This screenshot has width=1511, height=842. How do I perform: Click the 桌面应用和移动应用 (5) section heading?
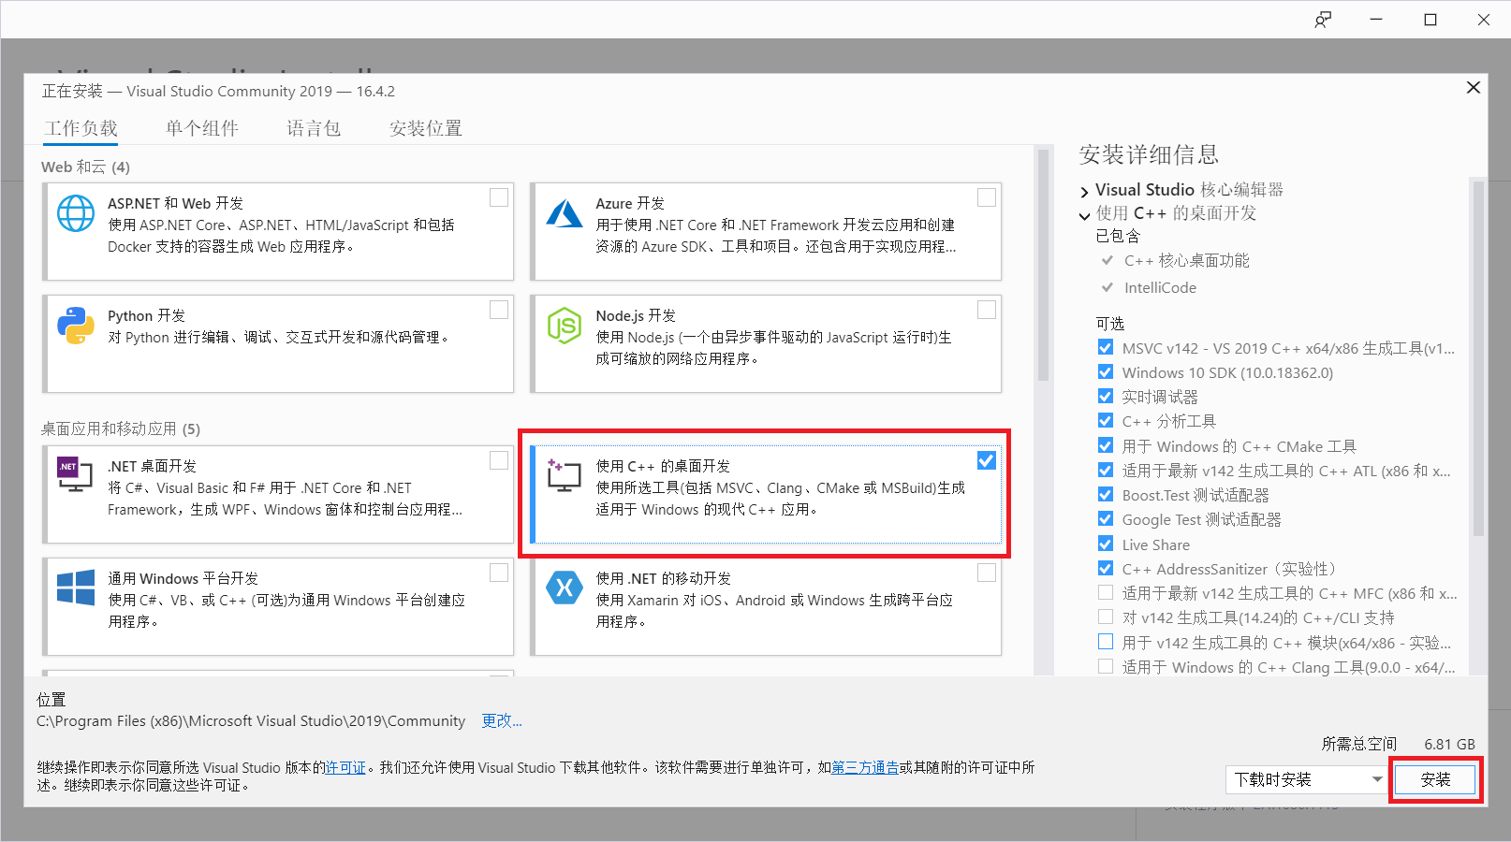(121, 428)
